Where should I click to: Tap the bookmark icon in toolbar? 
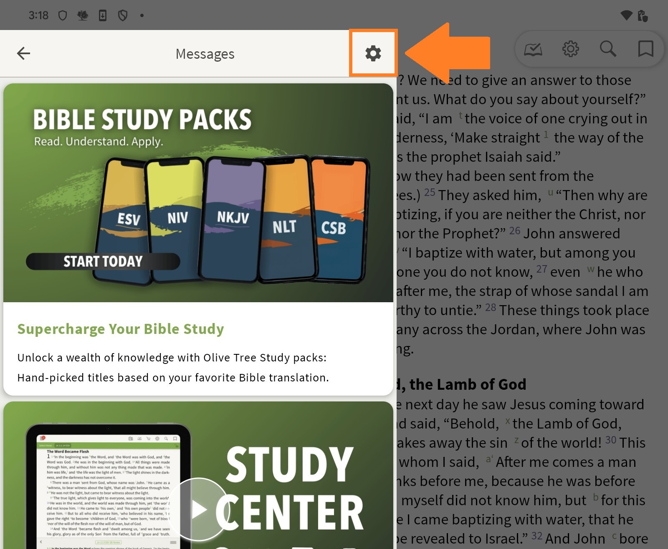tap(645, 49)
